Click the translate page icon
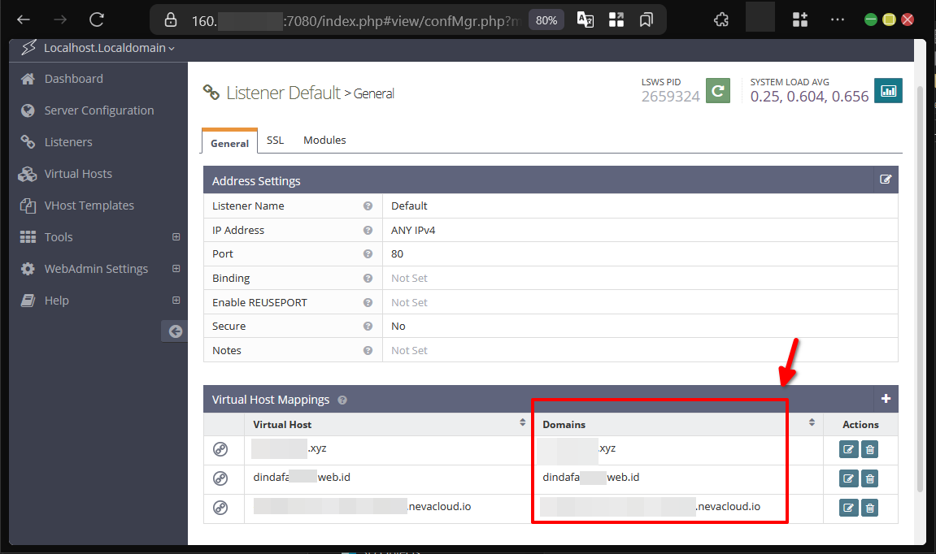Screen dimensions: 936x554 (x=585, y=20)
